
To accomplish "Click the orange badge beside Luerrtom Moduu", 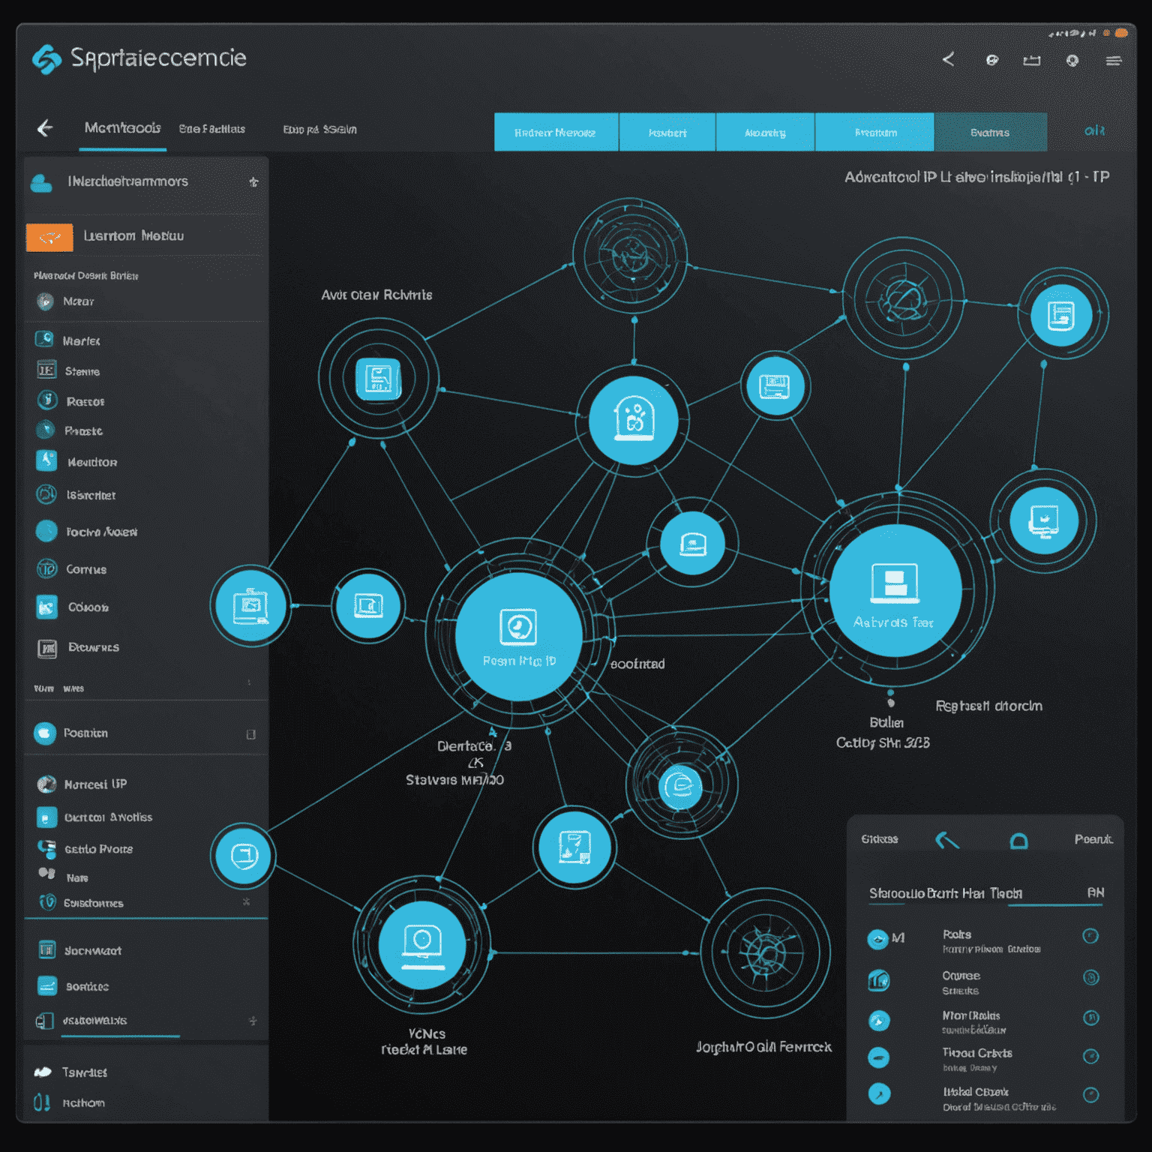I will tap(49, 238).
